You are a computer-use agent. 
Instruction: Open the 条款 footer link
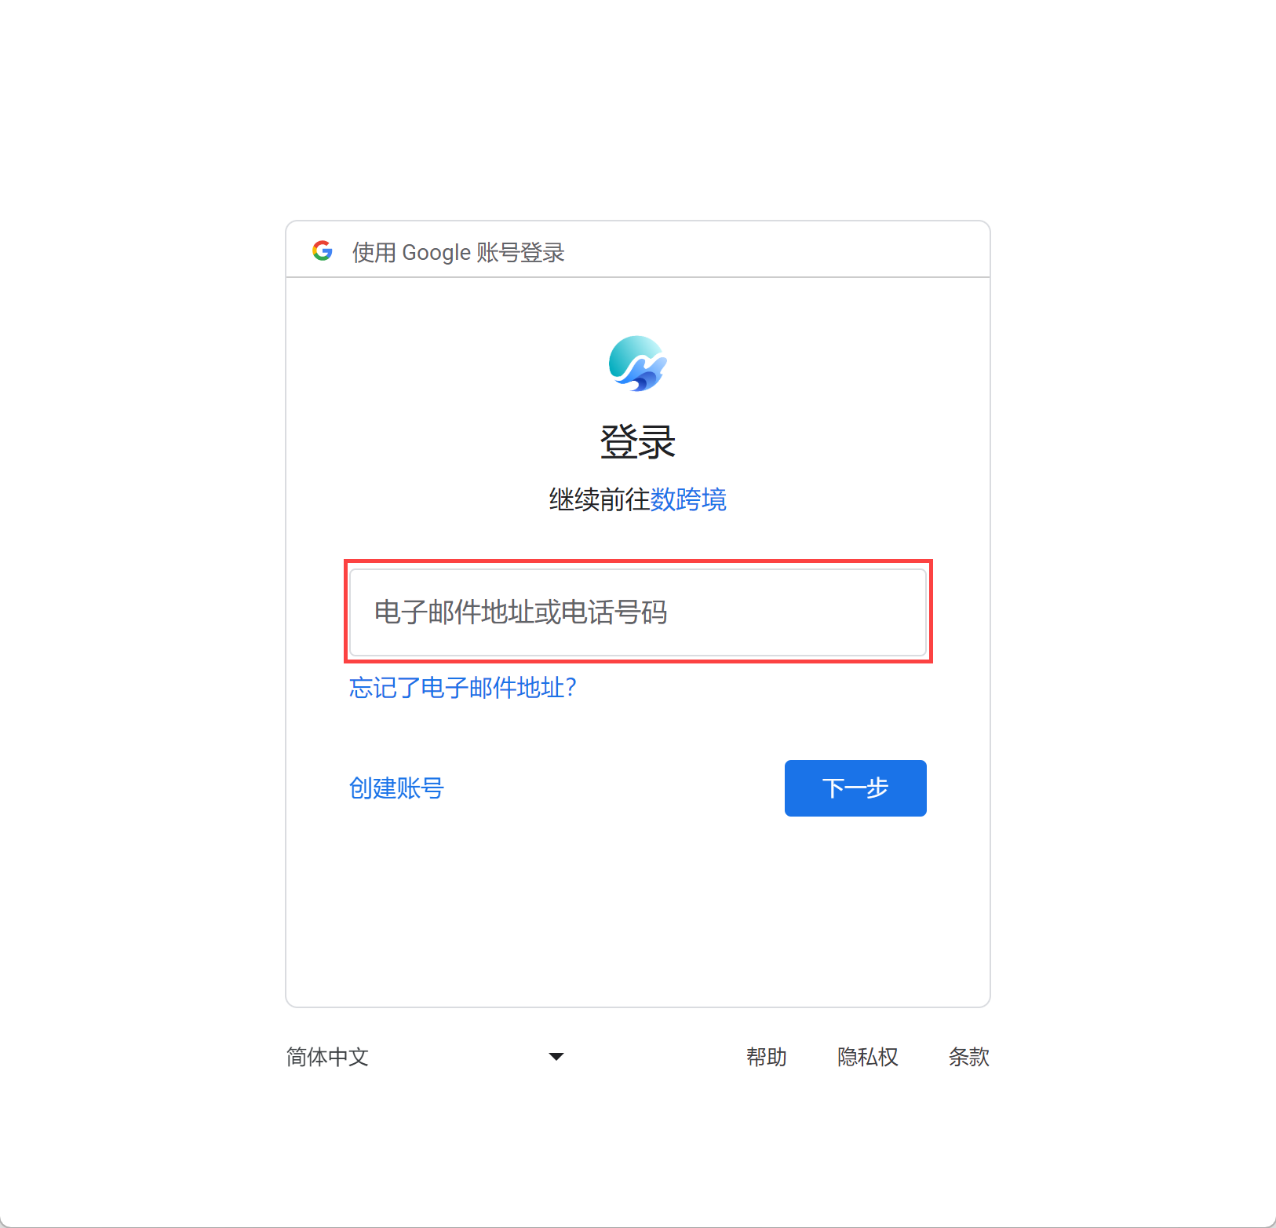(x=969, y=1057)
